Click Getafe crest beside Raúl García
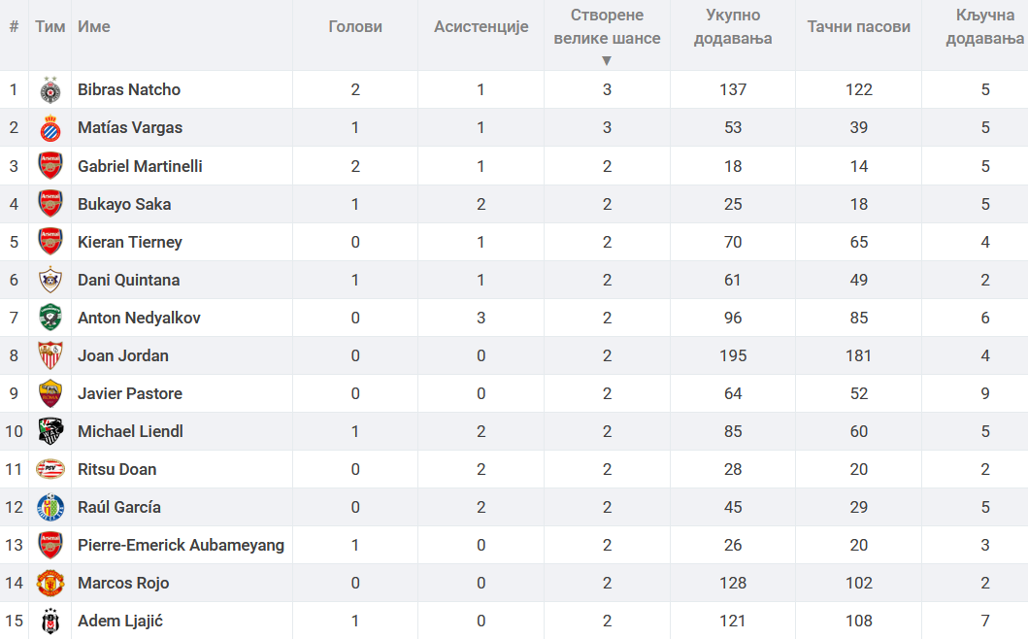Image resolution: width=1028 pixels, height=639 pixels. [50, 507]
